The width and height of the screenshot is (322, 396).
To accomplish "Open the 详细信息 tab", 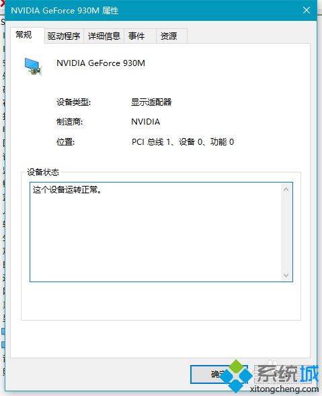I will [x=104, y=36].
